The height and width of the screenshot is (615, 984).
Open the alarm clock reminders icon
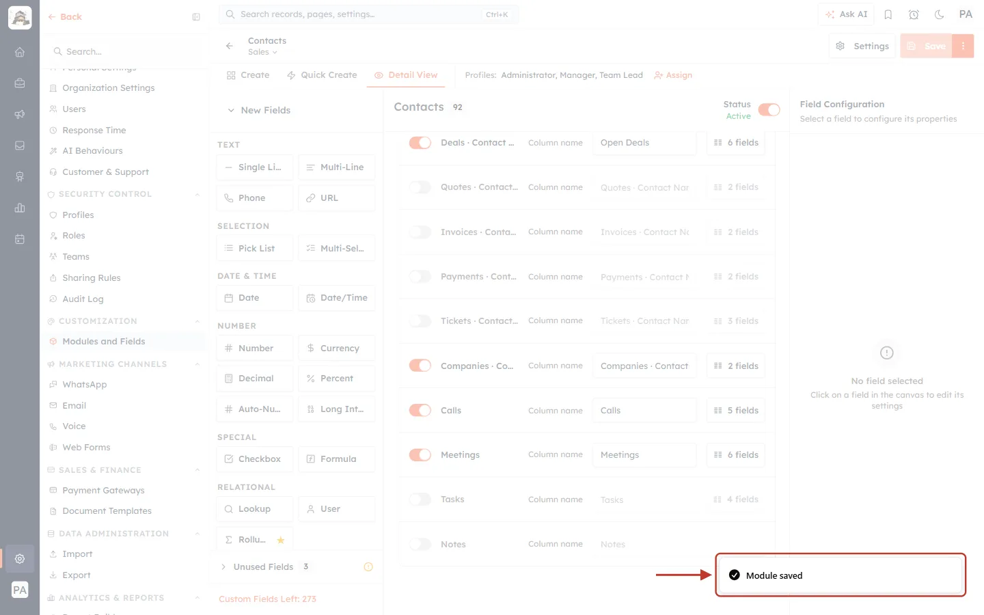coord(914,14)
